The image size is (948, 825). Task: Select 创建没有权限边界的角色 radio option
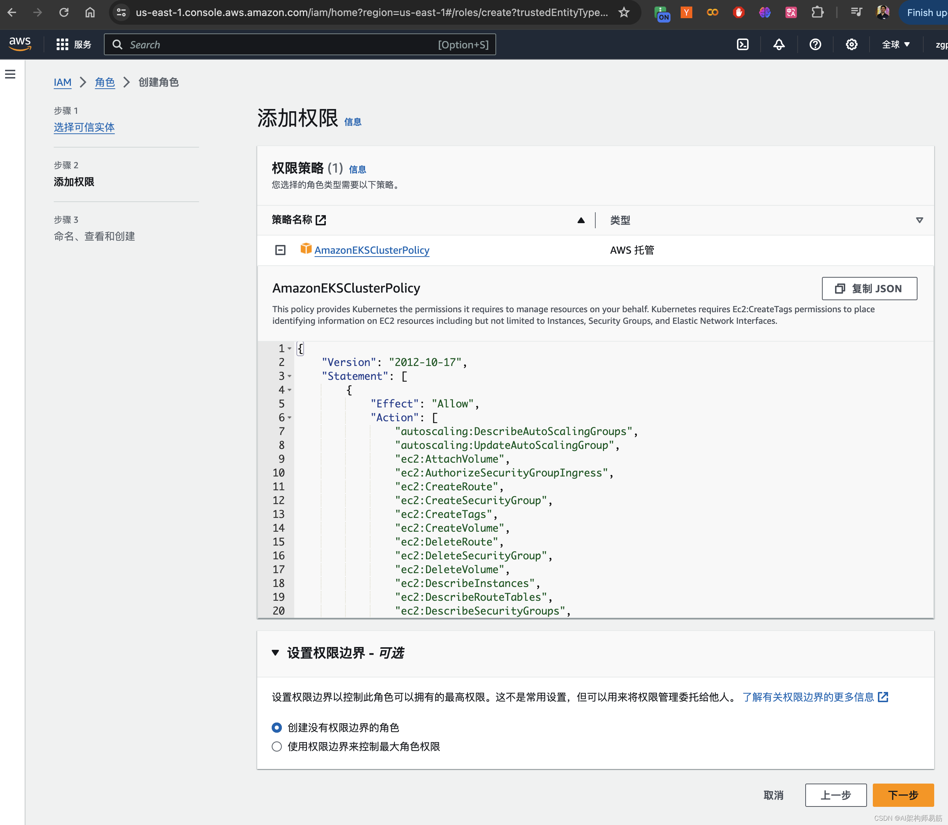click(x=276, y=727)
